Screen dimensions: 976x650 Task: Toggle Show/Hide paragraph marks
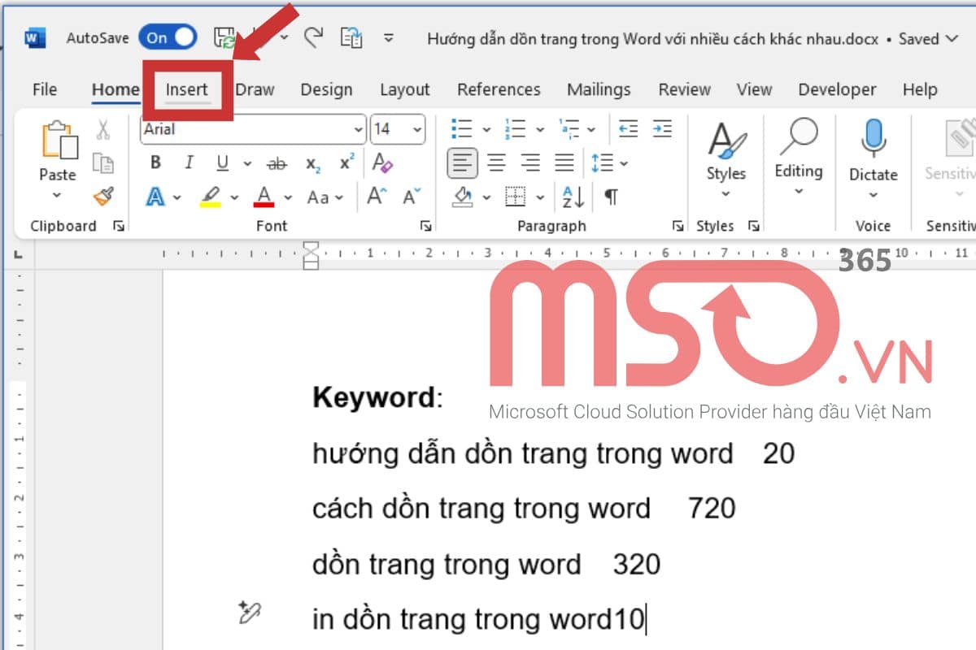coord(611,197)
